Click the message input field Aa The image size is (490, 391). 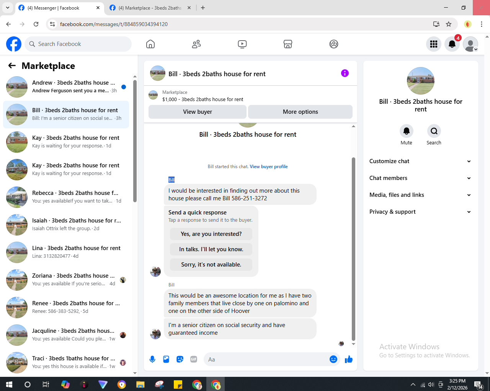tap(266, 359)
